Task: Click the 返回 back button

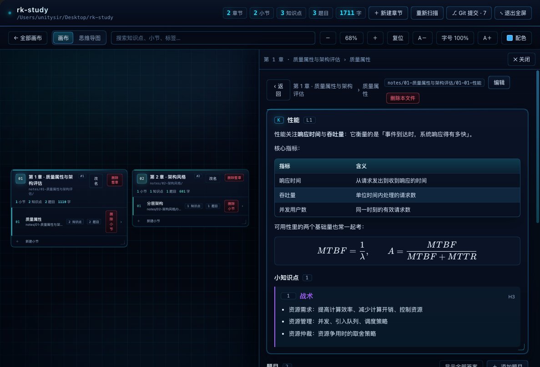Action: pyautogui.click(x=278, y=90)
